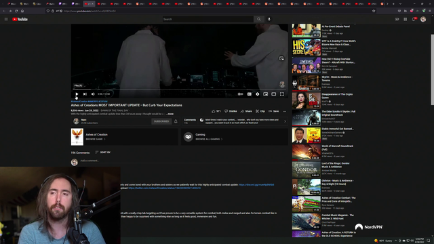Skip to next video in player
Image resolution: width=434 pixels, height=244 pixels.
[x=85, y=94]
